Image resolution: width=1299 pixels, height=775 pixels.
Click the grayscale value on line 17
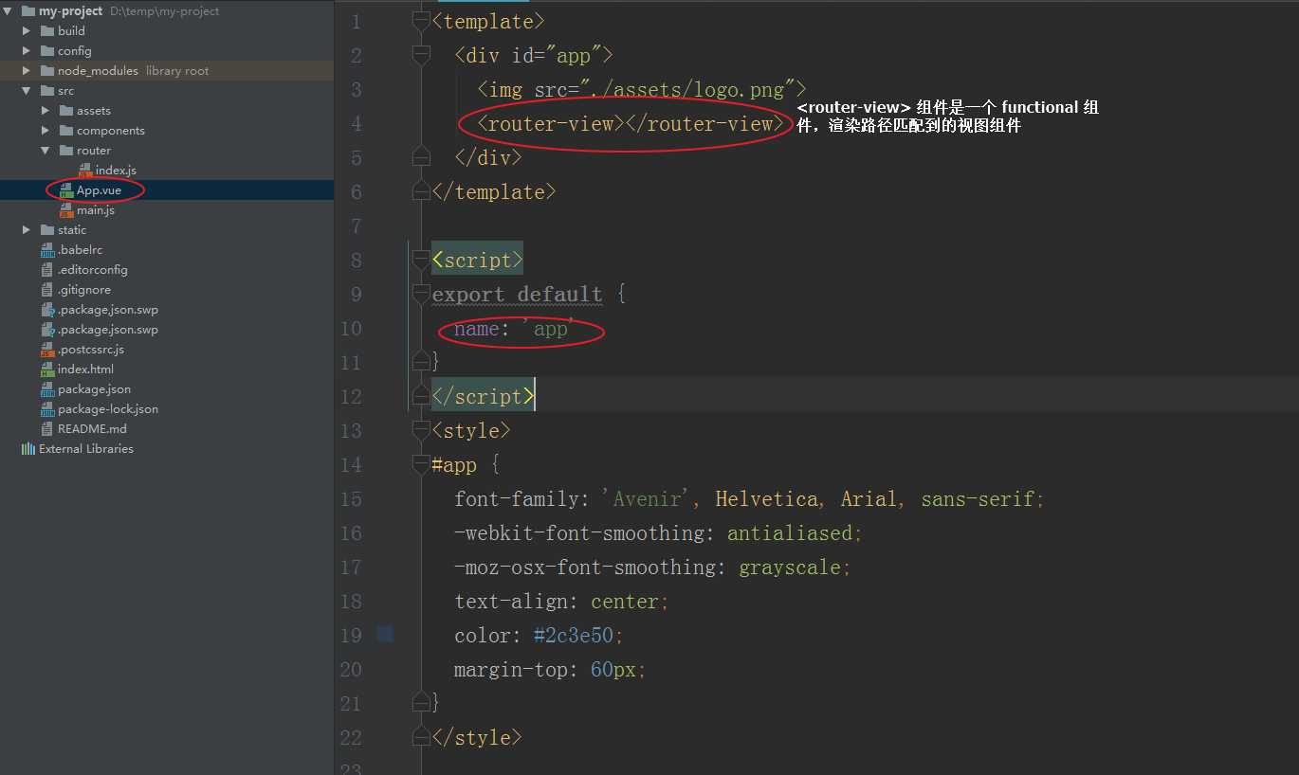click(x=789, y=568)
